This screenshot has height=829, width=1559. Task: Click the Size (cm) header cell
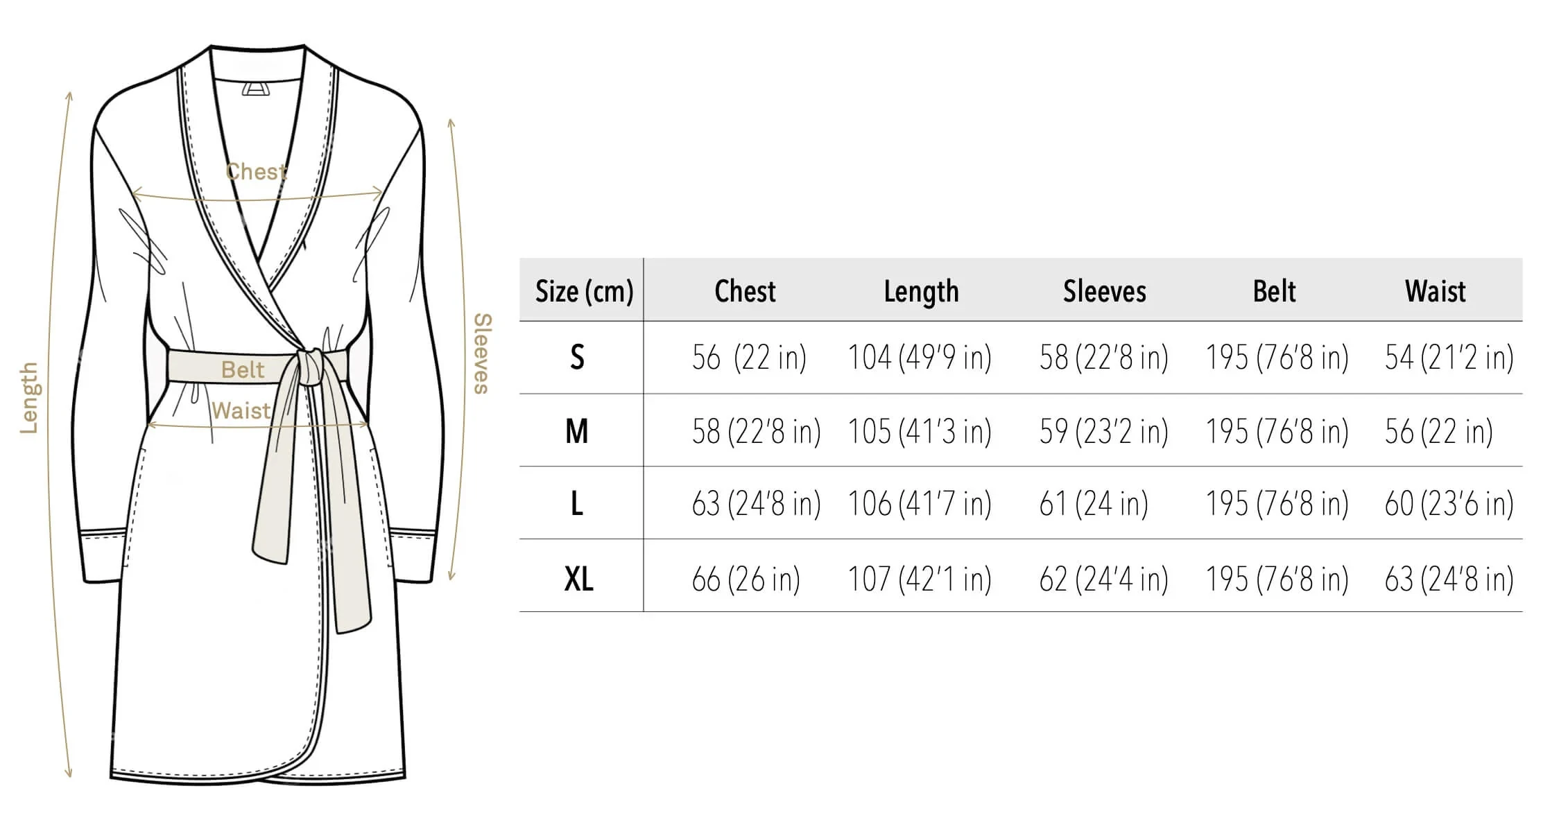click(584, 291)
